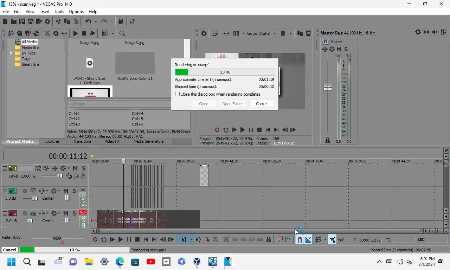The image size is (450, 270).
Task: Cancel rendering in the render dialog
Action: pos(262,104)
